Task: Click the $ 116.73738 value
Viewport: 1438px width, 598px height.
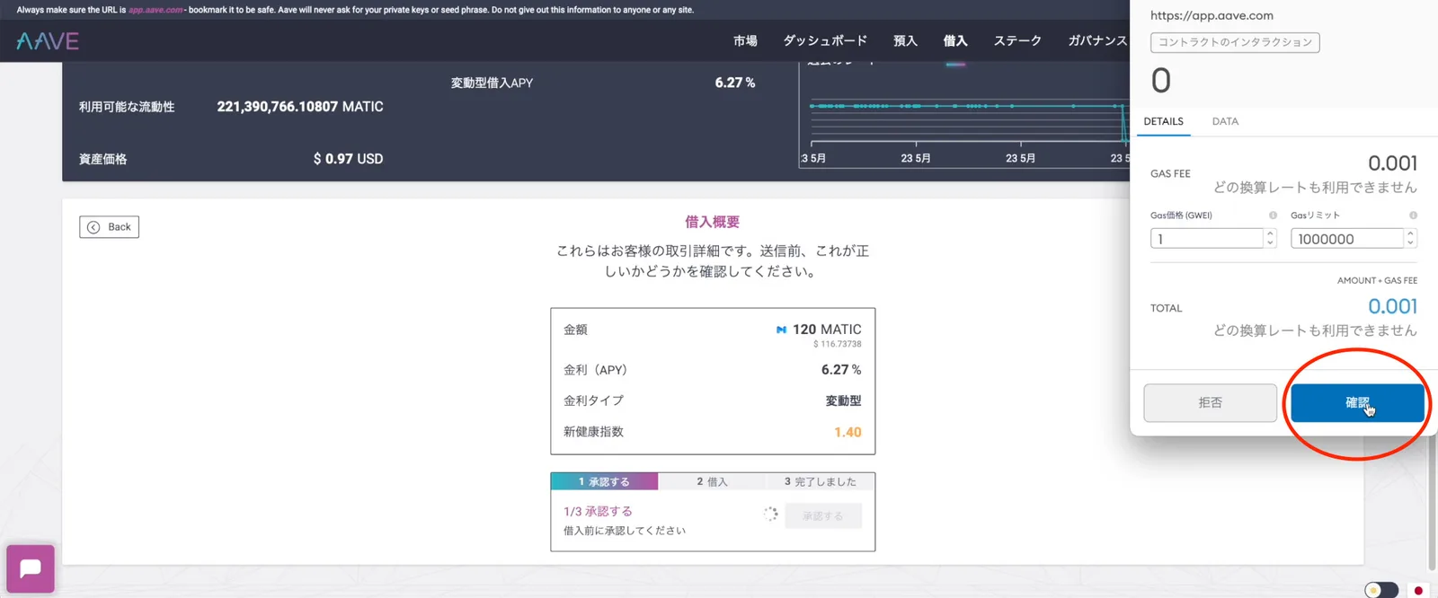Action: point(838,344)
